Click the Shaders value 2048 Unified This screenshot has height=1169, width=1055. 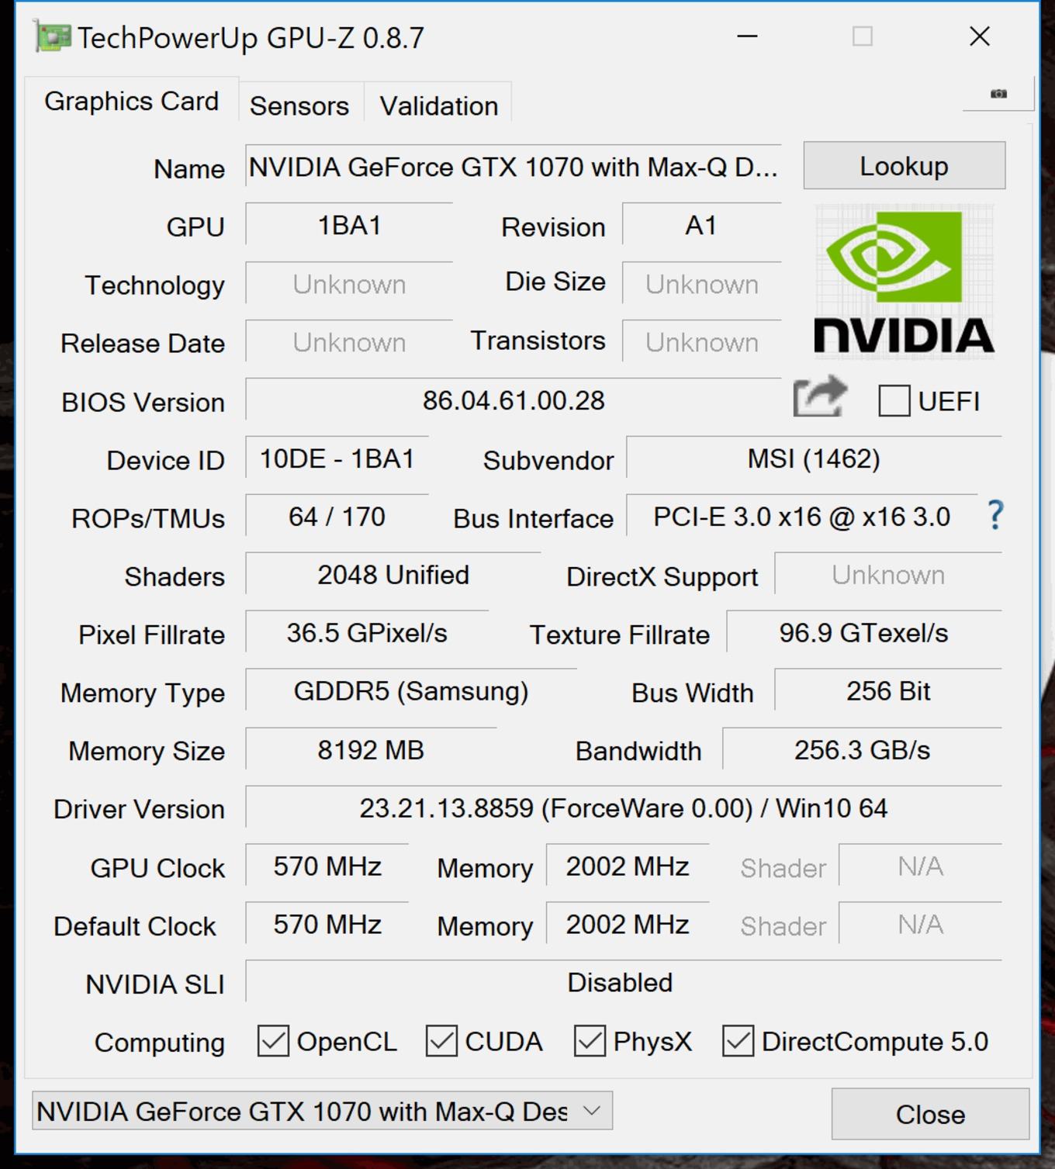point(393,575)
